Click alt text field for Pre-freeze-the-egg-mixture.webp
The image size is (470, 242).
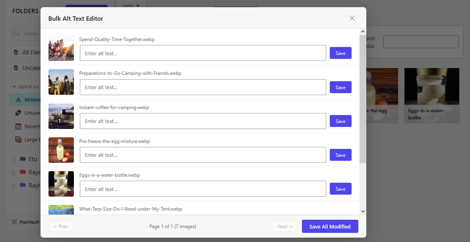tap(203, 155)
